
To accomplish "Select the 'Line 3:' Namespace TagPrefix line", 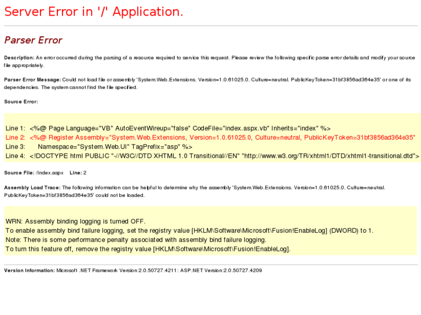I will [x=99, y=147].
